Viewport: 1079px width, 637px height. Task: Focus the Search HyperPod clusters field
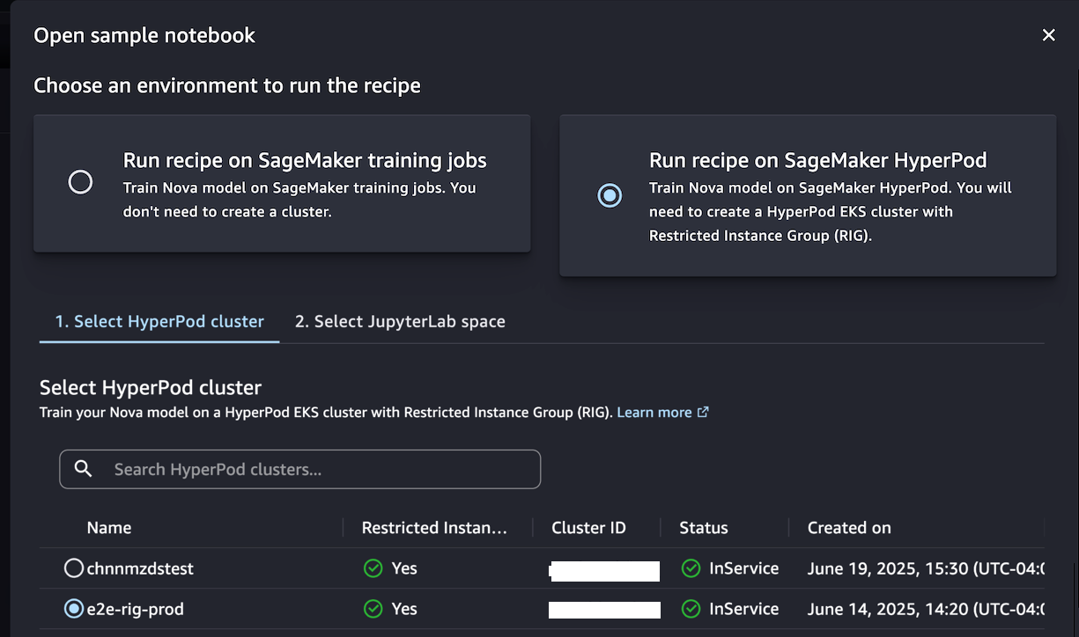coord(317,470)
